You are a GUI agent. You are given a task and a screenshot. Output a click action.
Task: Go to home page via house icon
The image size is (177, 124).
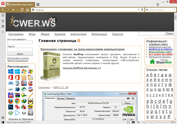[27, 10]
